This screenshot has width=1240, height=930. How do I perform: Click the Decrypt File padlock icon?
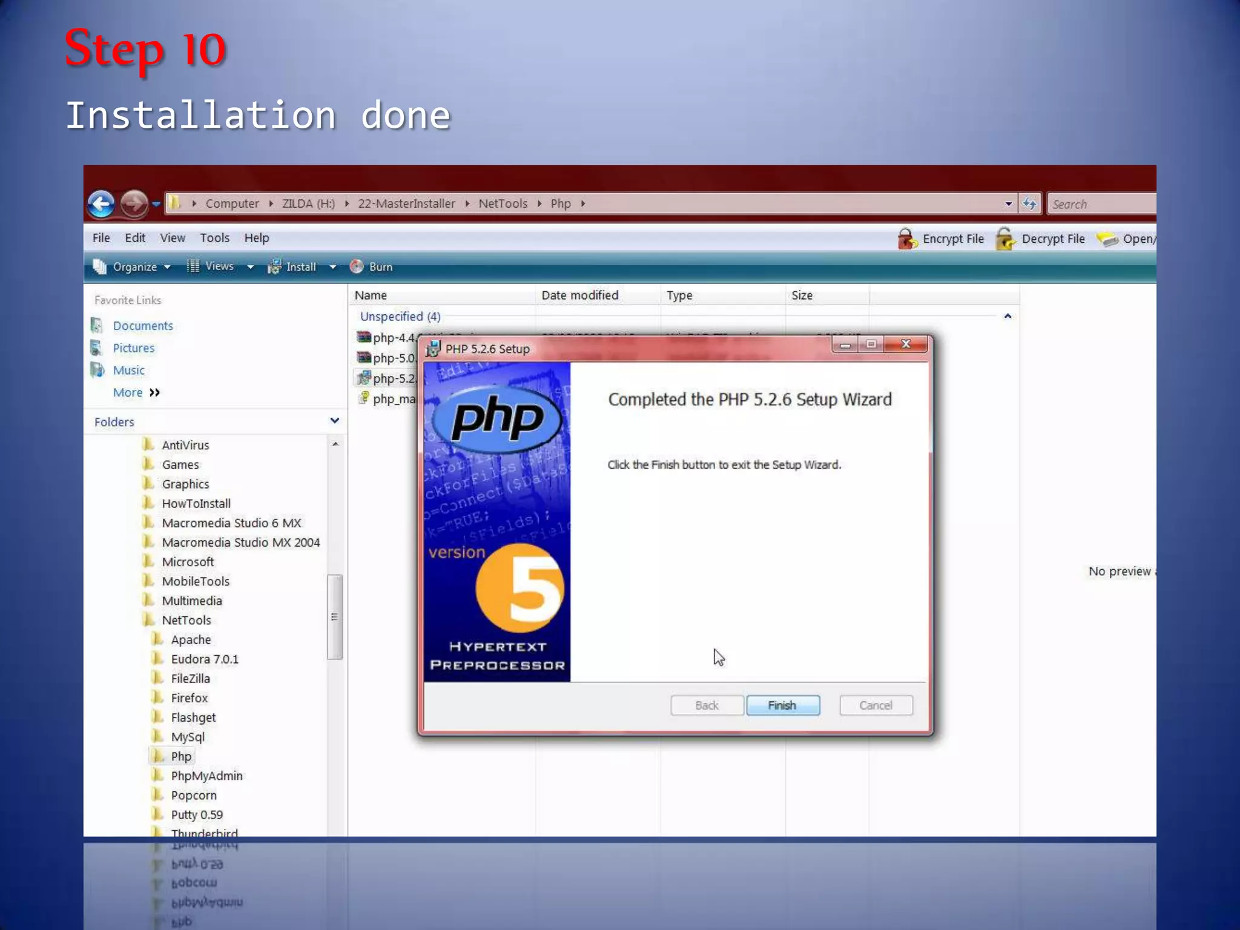click(1006, 239)
